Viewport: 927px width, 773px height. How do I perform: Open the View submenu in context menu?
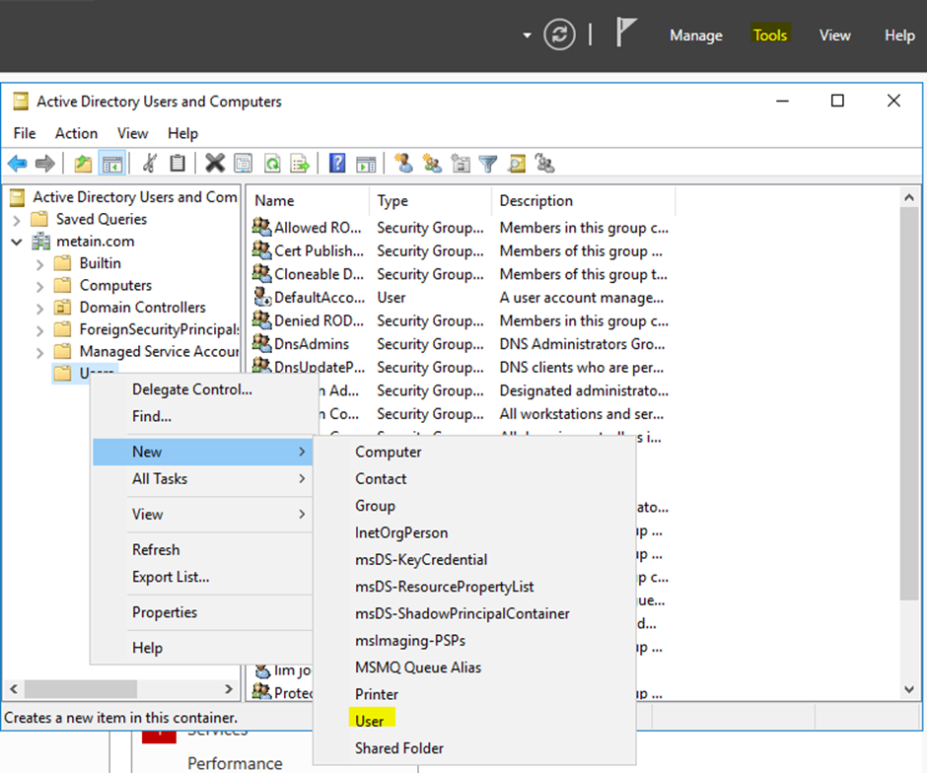pos(202,514)
